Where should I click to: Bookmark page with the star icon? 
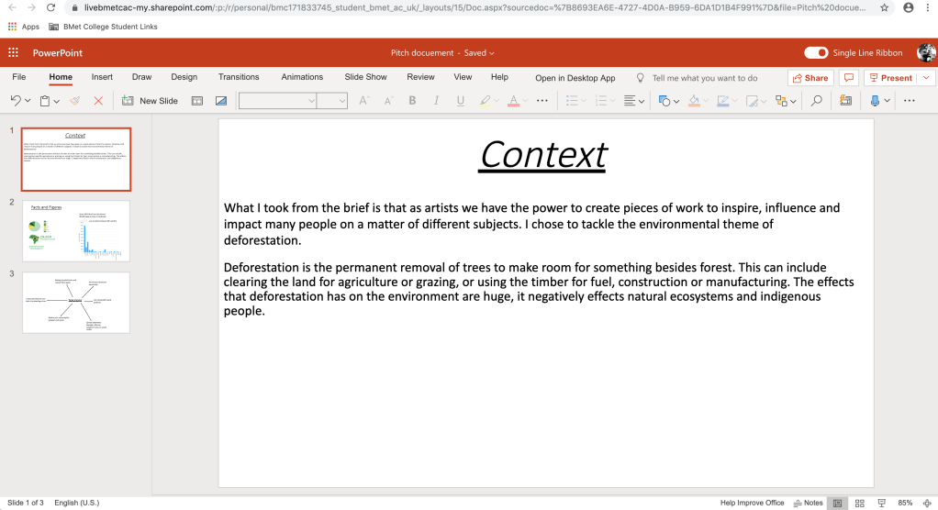point(884,7)
